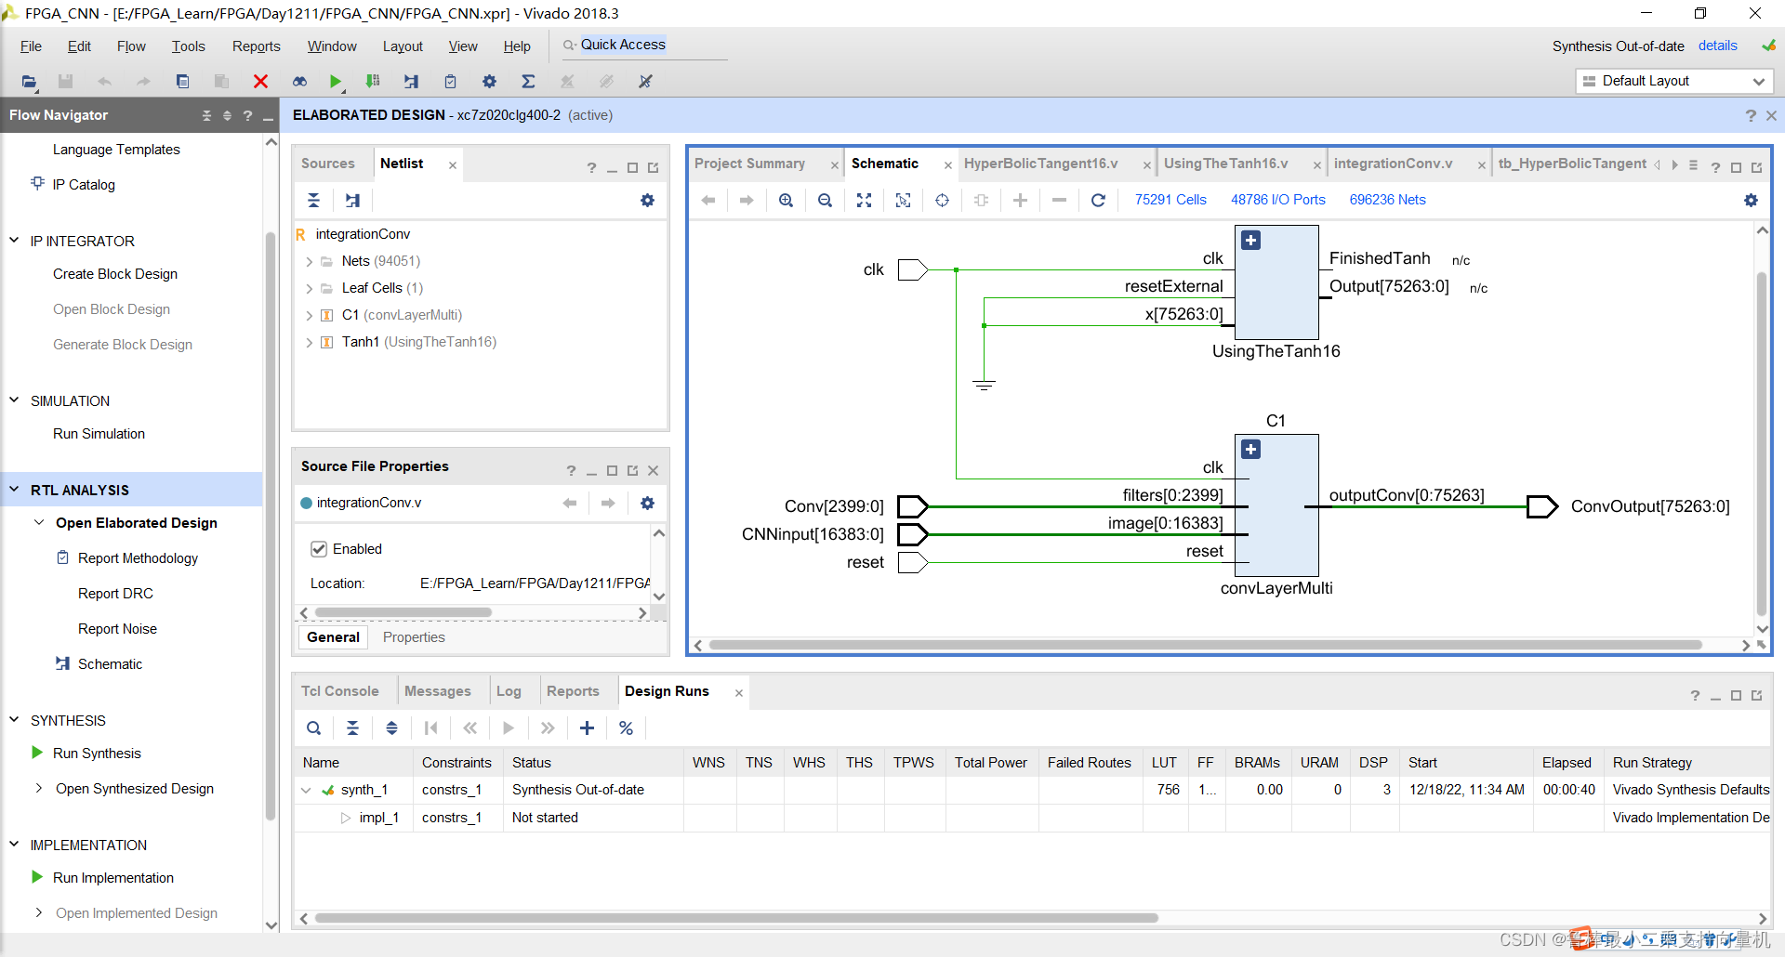Open schematic settings gear icon
This screenshot has width=1785, height=957.
(1751, 201)
